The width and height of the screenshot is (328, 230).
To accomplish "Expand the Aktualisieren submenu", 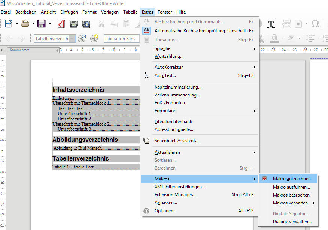I will point(200,152).
